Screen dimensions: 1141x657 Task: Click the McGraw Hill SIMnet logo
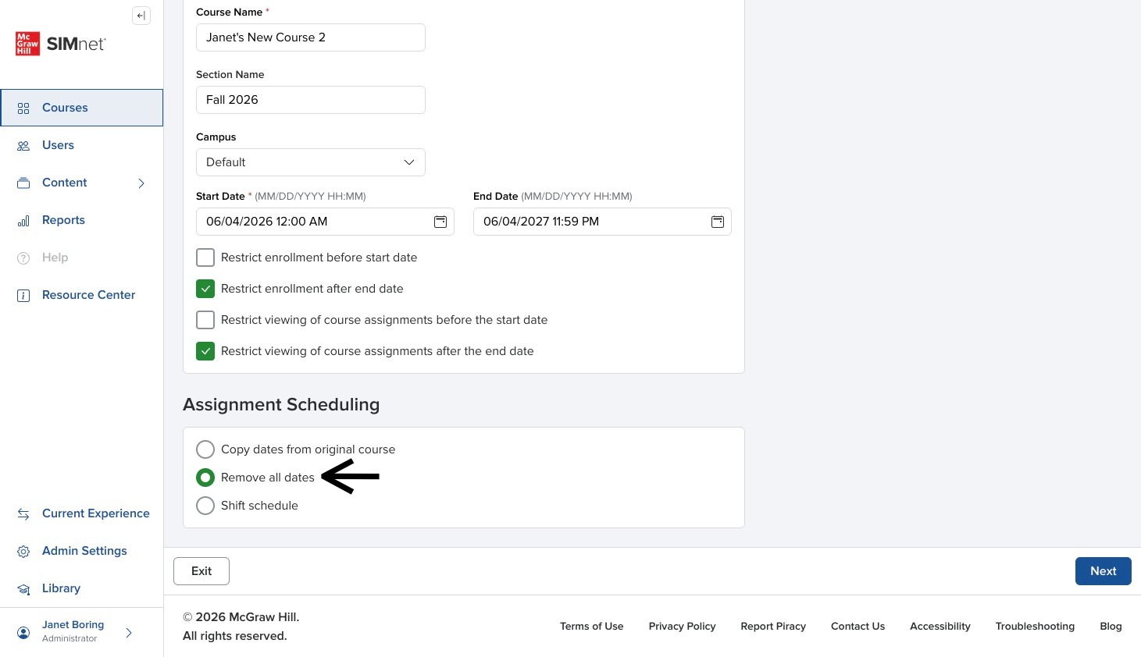pos(61,44)
